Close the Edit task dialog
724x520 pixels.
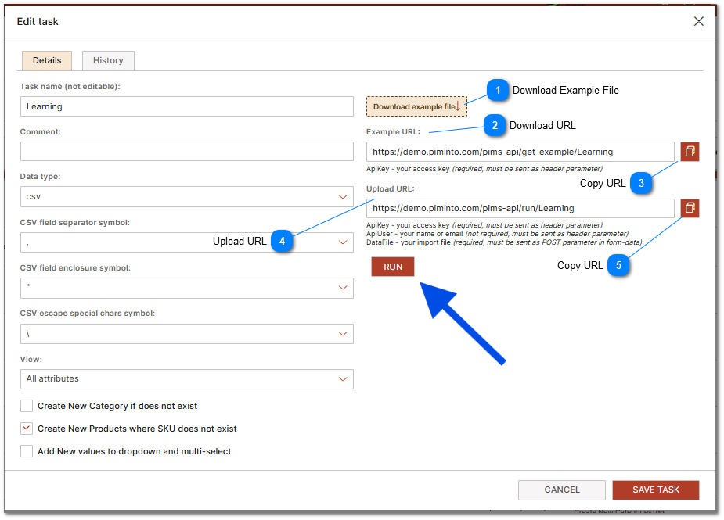coord(698,21)
